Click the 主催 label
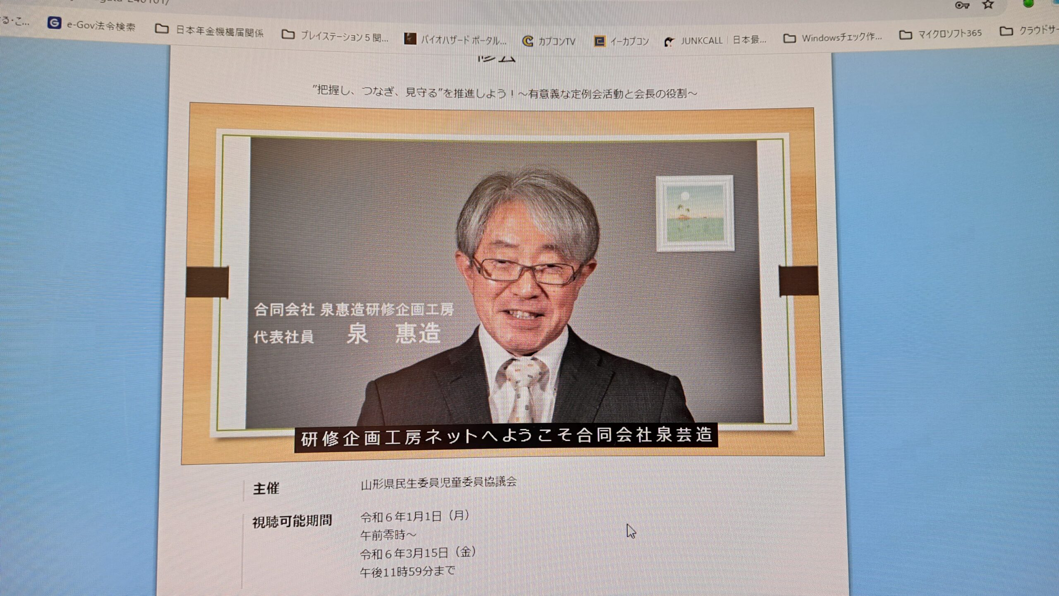 (x=266, y=489)
